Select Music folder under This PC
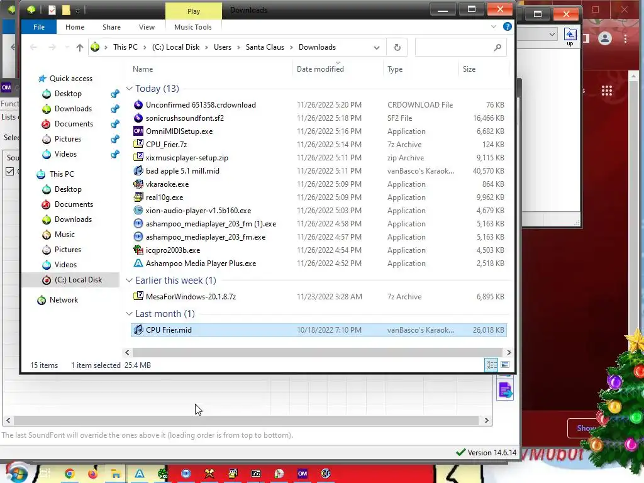Image resolution: width=644 pixels, height=483 pixels. point(65,235)
